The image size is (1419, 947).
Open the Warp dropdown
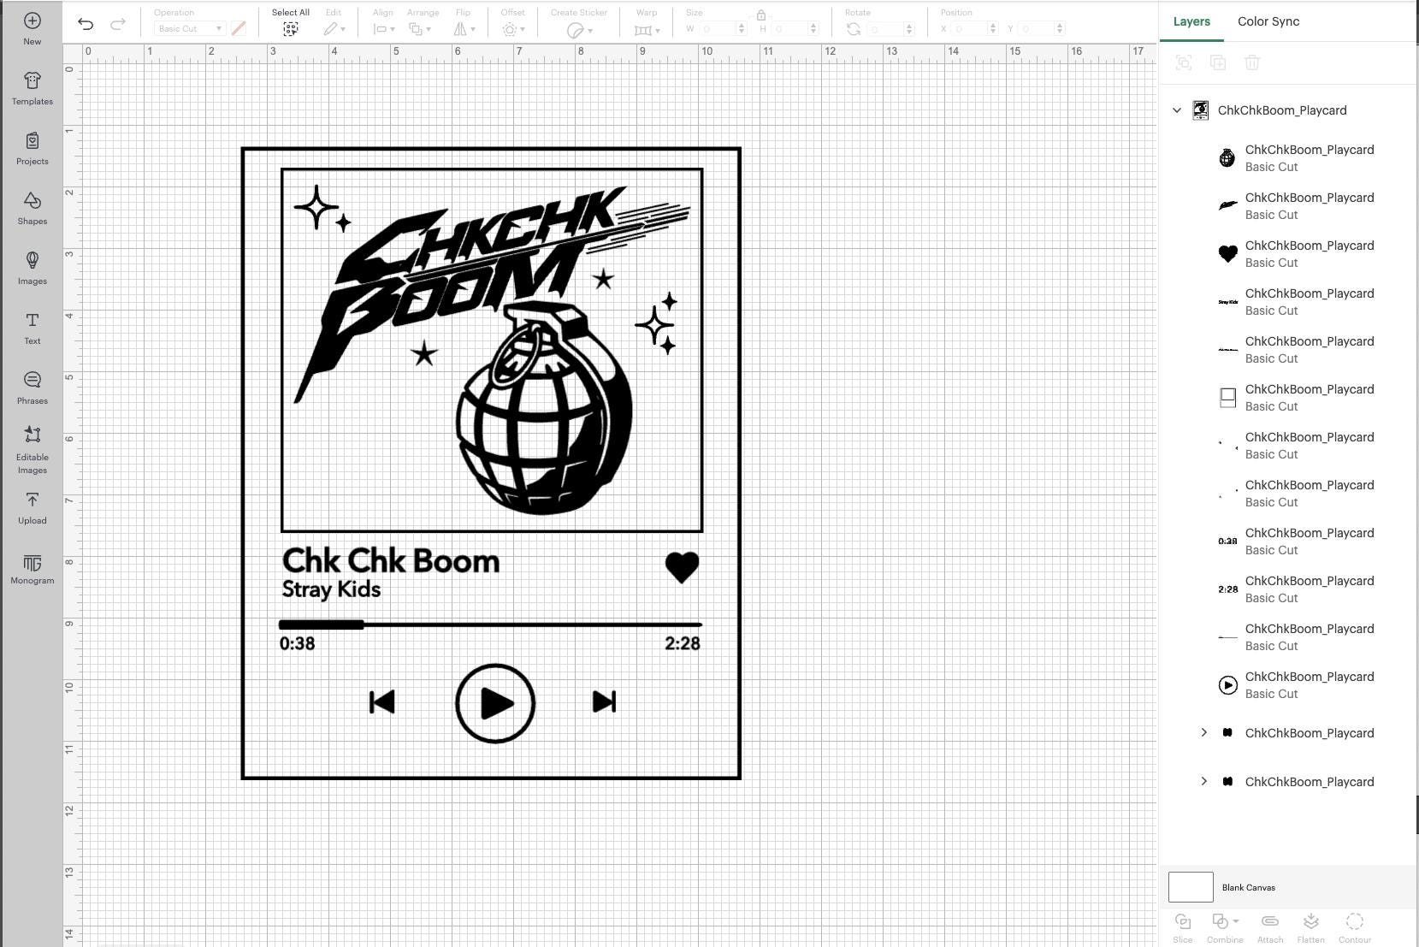pos(647,30)
